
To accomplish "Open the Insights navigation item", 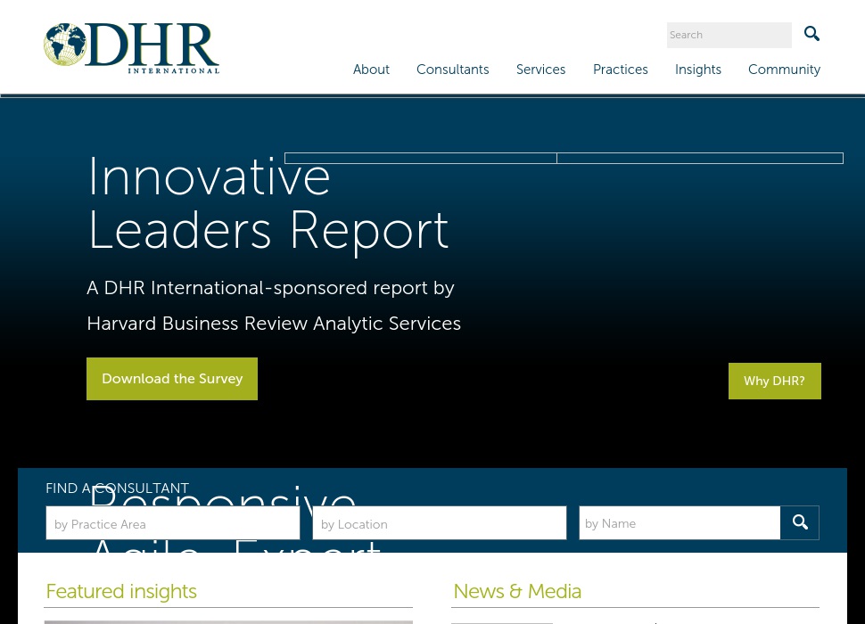I will 697,70.
